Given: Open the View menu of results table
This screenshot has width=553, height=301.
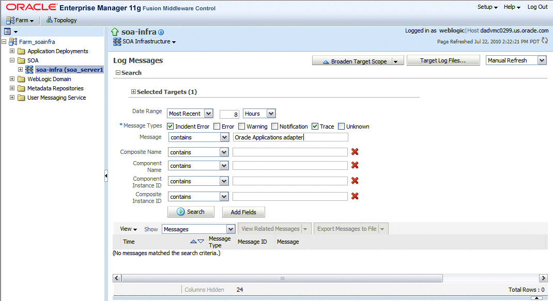Looking at the screenshot, I should tap(128, 229).
